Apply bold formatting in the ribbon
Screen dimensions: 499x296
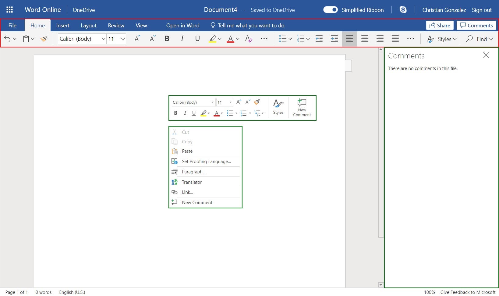(x=167, y=39)
